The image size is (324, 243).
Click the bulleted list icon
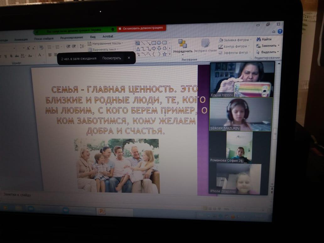click(x=49, y=47)
